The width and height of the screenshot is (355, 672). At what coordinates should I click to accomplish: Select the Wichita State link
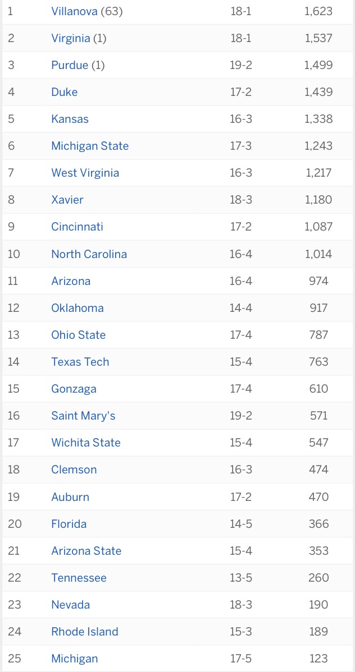coord(86,443)
